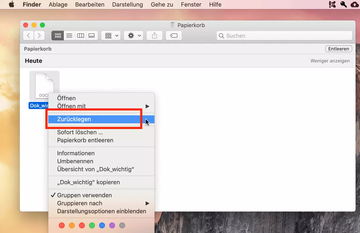Minimize window with the yellow button
360x233 pixels.
[34, 25]
